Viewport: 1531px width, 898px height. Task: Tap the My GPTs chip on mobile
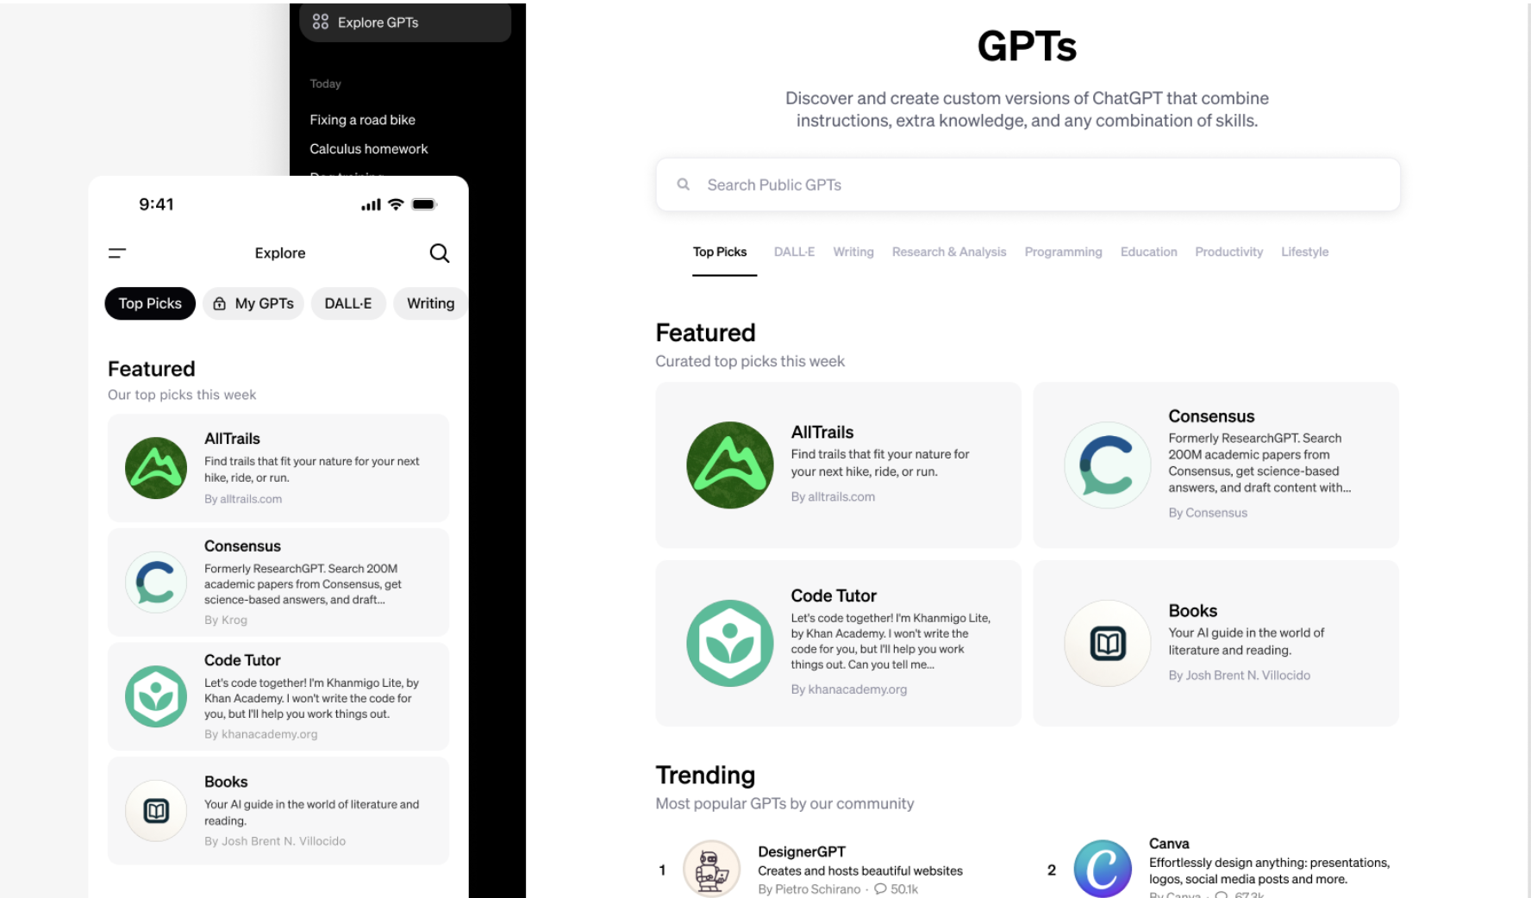pos(253,303)
